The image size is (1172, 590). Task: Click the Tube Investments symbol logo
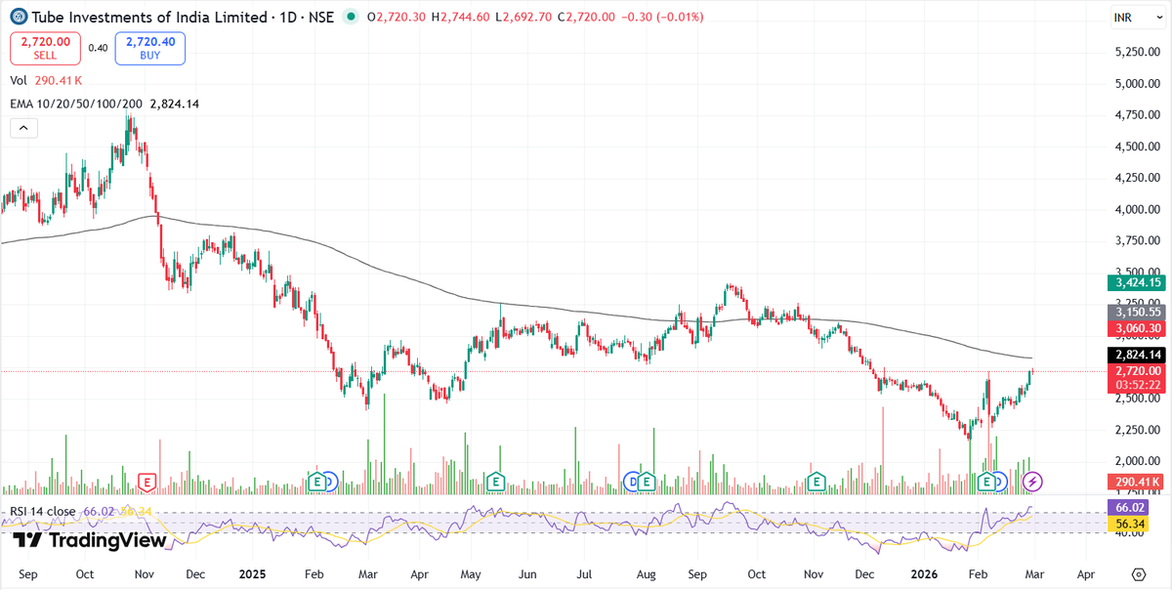point(18,18)
